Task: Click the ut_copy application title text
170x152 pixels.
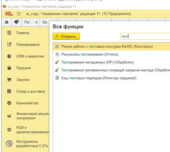Action: pos(78,14)
